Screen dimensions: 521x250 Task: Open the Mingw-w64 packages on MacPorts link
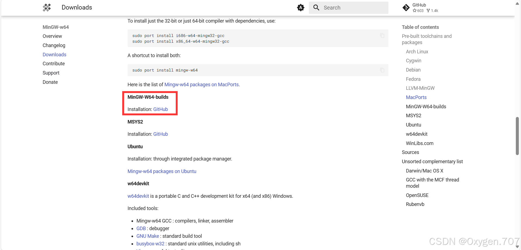tap(202, 85)
